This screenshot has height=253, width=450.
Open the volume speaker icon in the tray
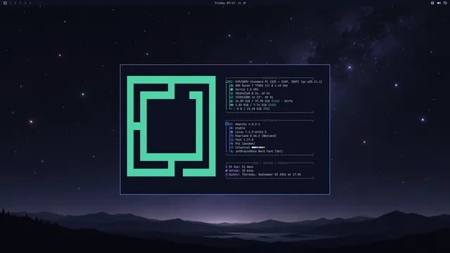coord(439,3)
